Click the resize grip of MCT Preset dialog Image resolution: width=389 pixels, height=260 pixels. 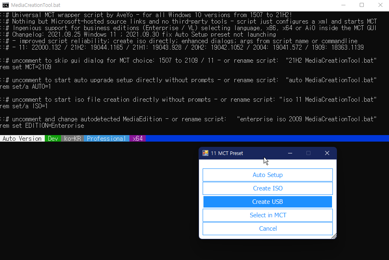pos(334,236)
